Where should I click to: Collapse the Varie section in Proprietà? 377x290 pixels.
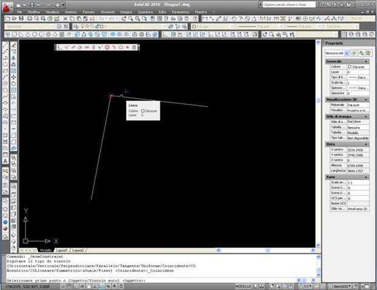(366, 177)
